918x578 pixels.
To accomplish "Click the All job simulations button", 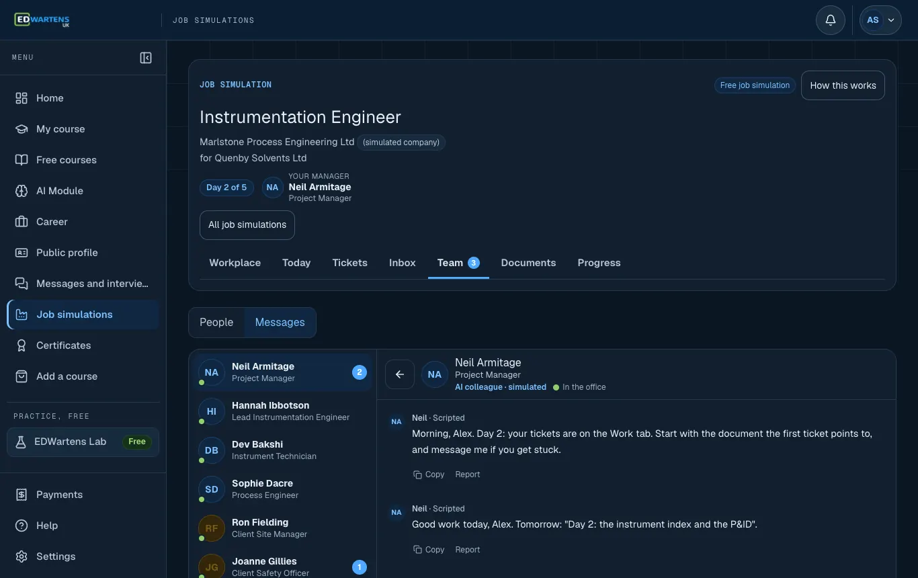I will click(x=247, y=225).
